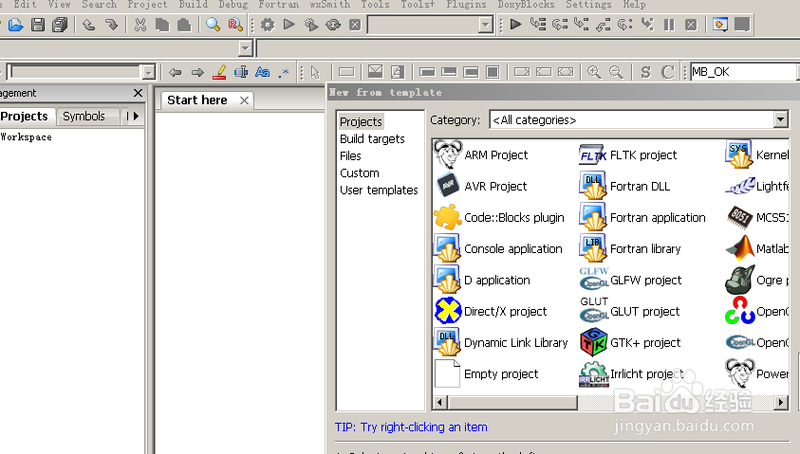Open Replace with the red R magnifier icon
The width and height of the screenshot is (800, 454).
tap(235, 25)
